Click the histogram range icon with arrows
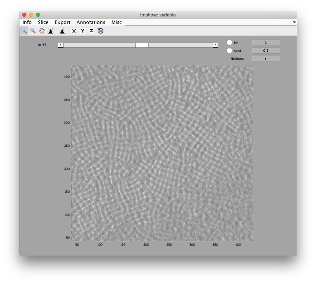The image size is (316, 283). 51,31
